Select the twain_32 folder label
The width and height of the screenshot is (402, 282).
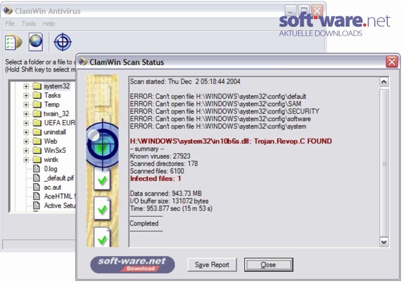pyautogui.click(x=56, y=114)
